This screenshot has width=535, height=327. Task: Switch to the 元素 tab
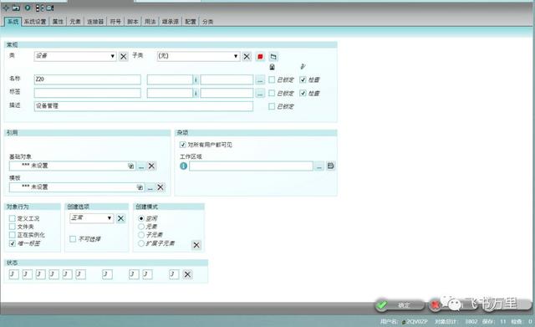[75, 22]
